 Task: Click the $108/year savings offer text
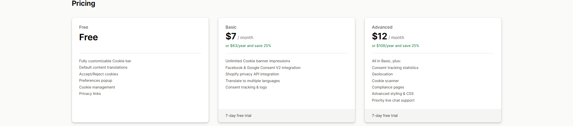[x=395, y=46]
